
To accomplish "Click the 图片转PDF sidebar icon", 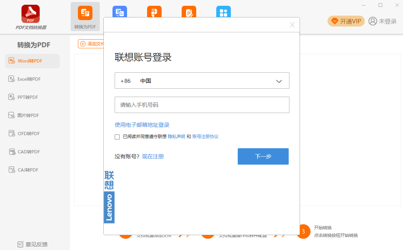I will (12, 116).
